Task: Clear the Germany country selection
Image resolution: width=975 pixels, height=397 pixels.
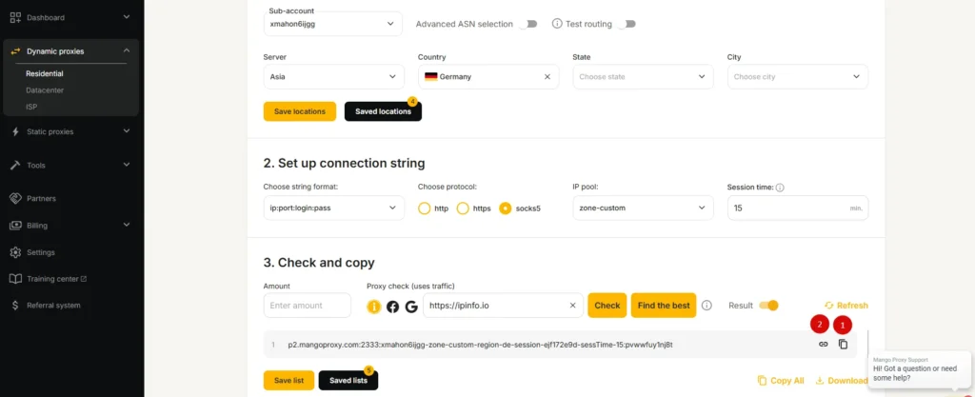Action: click(x=547, y=77)
